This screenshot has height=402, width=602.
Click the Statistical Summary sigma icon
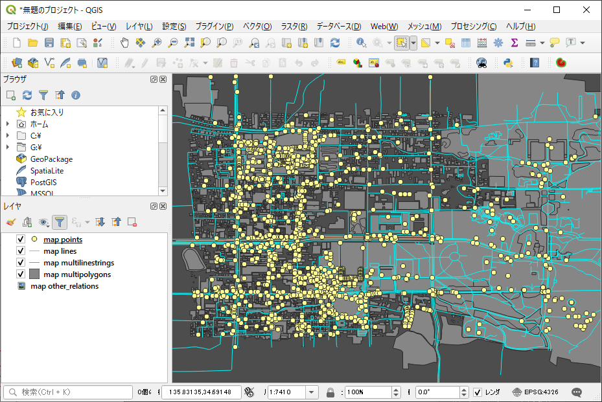pyautogui.click(x=515, y=43)
